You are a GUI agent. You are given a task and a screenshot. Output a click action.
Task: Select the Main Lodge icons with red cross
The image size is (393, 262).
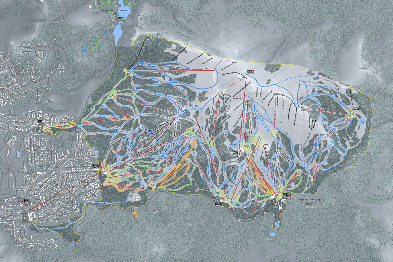coord(287,194)
